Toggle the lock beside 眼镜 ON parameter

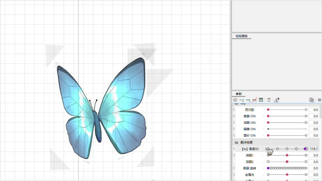click(234, 129)
